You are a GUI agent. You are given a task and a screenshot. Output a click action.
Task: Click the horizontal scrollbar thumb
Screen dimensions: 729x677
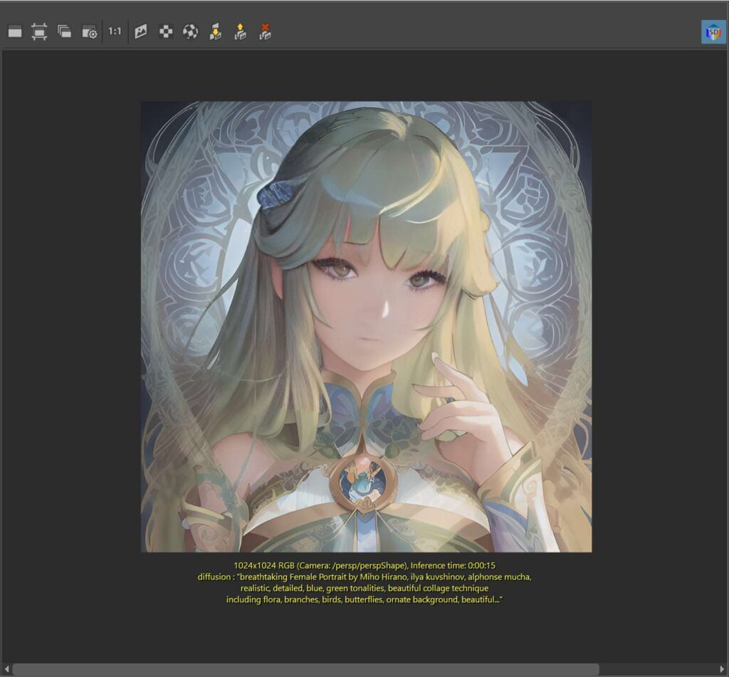pyautogui.click(x=305, y=669)
